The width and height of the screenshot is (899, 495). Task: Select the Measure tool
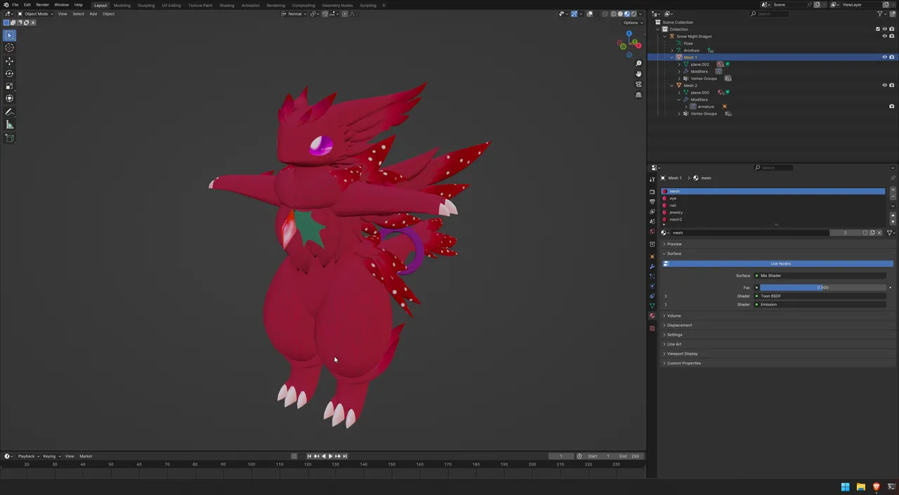10,124
